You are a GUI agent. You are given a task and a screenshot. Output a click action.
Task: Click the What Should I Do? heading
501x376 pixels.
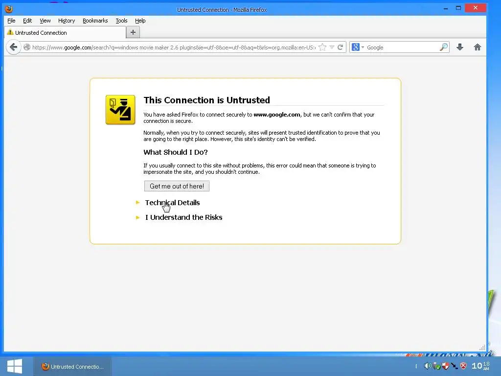176,152
